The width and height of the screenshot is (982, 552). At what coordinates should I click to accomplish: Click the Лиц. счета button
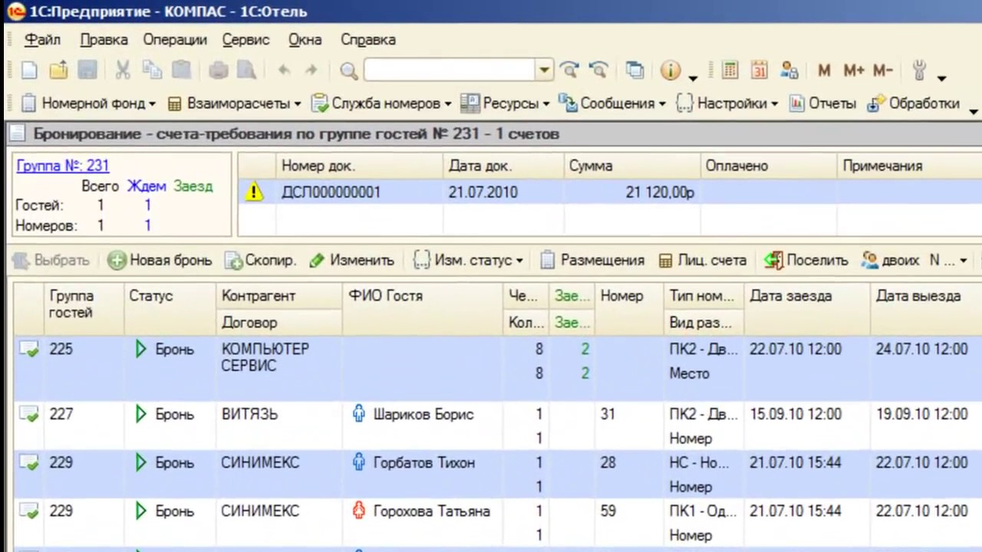pos(702,261)
